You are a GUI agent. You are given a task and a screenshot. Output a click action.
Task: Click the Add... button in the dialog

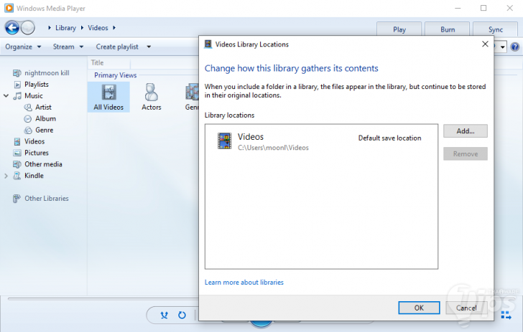click(x=466, y=131)
